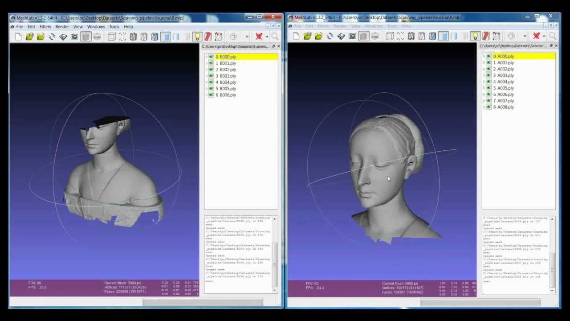Float the layer panel in B.mlp window
This screenshot has height=321, width=570.
tap(273, 46)
